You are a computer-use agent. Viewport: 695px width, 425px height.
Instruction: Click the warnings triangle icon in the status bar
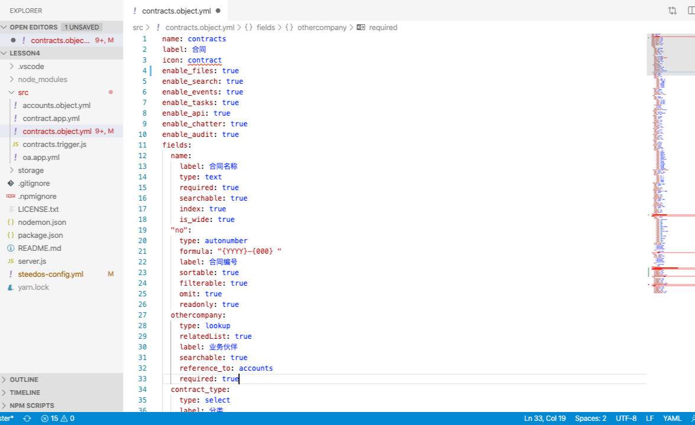[64, 419]
